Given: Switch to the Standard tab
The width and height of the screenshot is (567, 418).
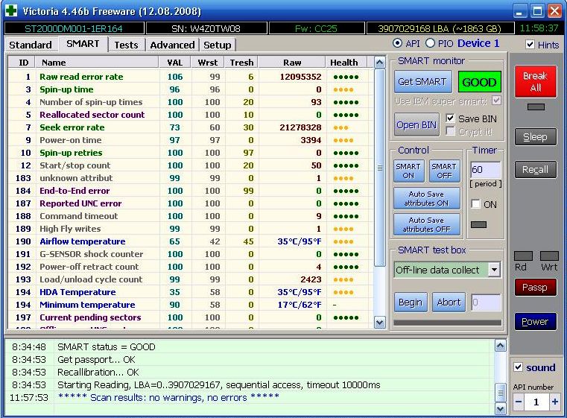Looking at the screenshot, I should pos(31,45).
